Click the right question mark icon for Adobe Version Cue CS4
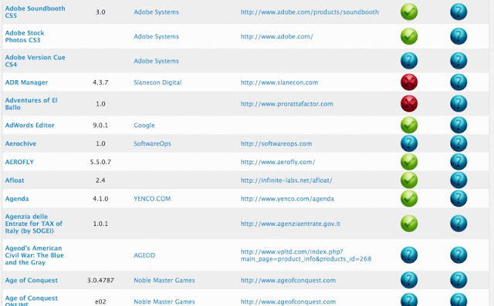Screen dimensions: 494x306 pos(458,61)
